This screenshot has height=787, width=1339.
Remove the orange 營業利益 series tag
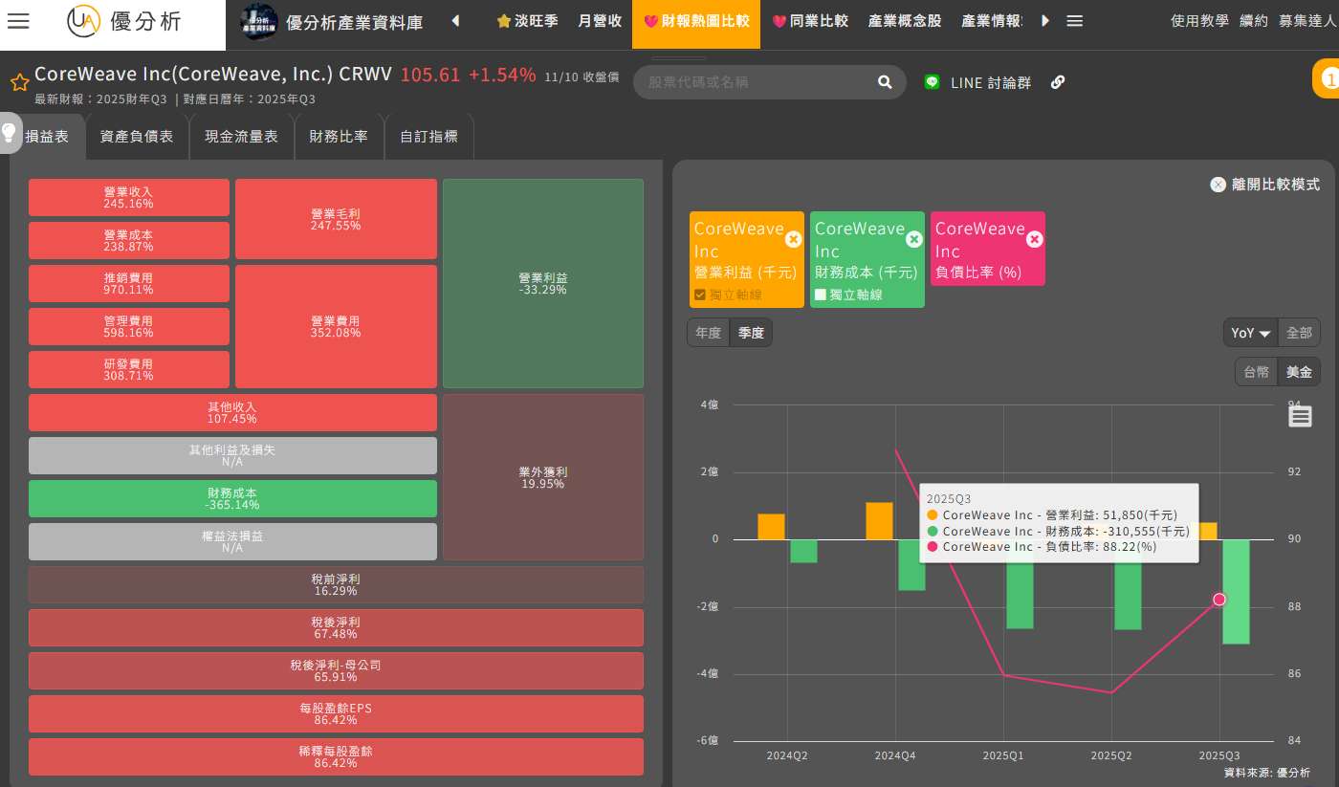(793, 239)
